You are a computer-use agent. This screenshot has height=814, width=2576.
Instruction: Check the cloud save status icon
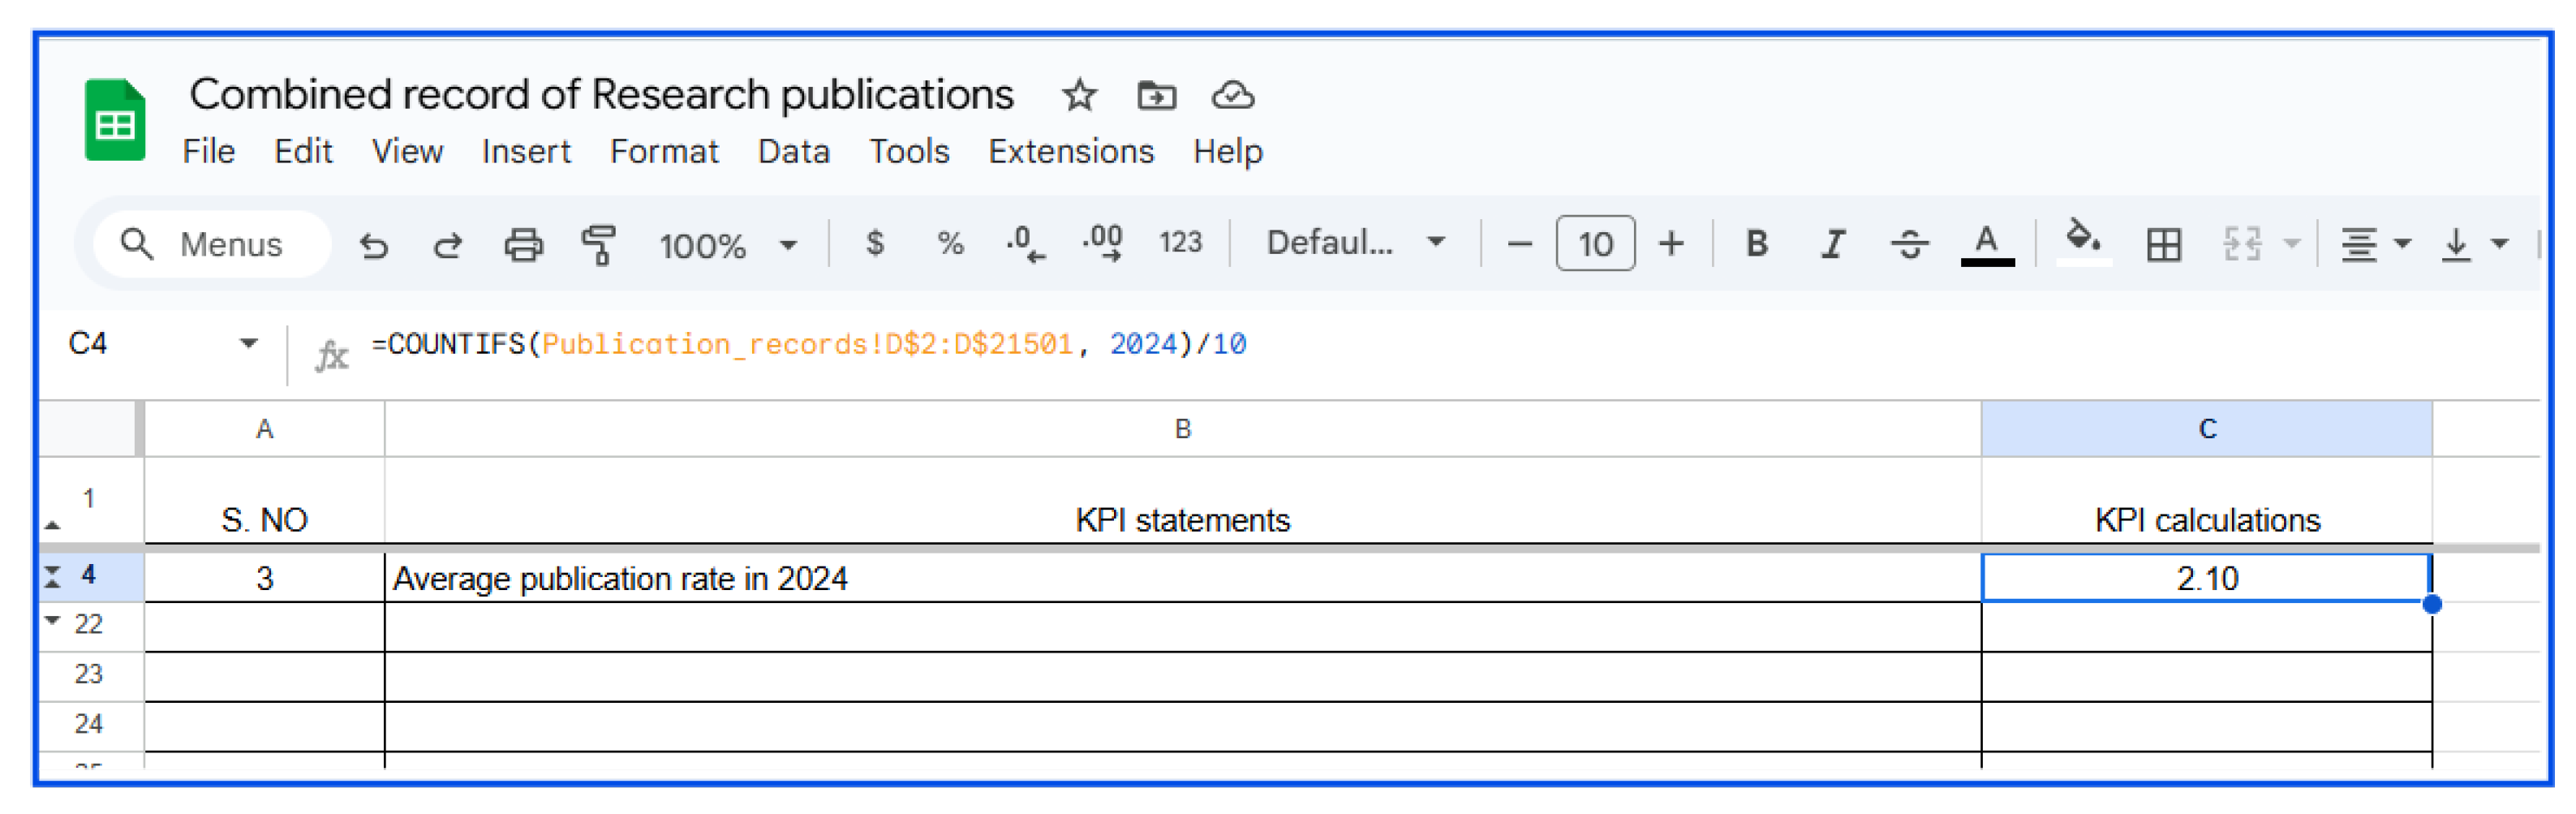pos(1232,96)
